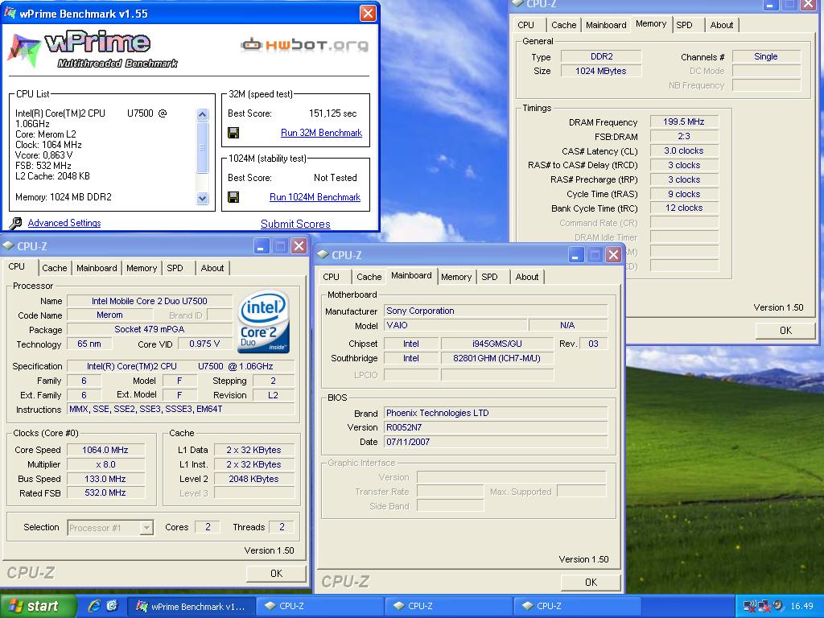Click CPU-Z title icon in CPU tab window

pos(8,246)
